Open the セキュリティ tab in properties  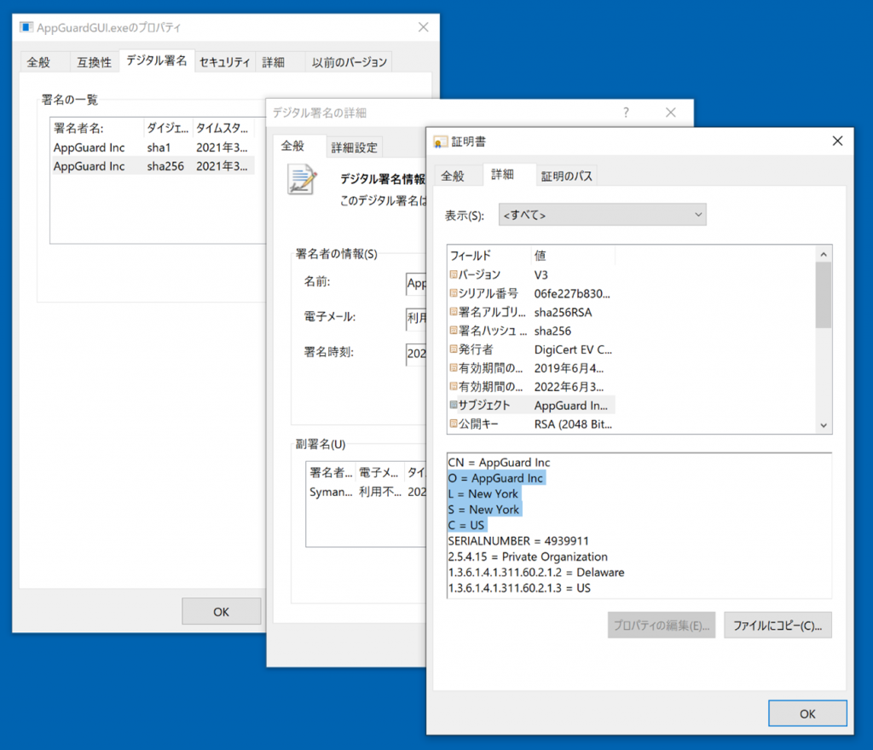click(x=224, y=62)
